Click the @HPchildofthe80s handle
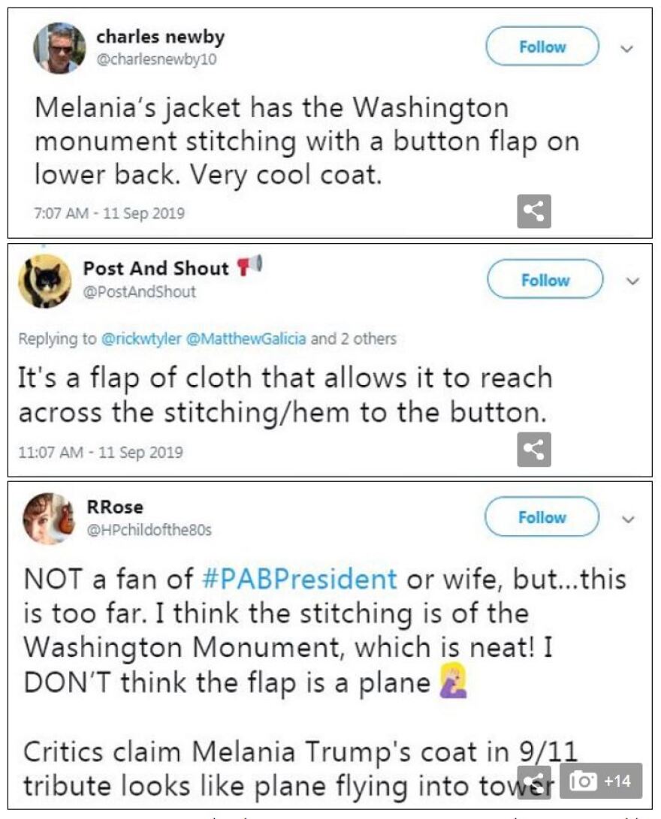661x819 pixels. tap(147, 530)
